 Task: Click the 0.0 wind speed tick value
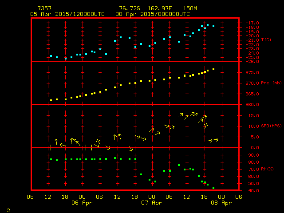255,148
